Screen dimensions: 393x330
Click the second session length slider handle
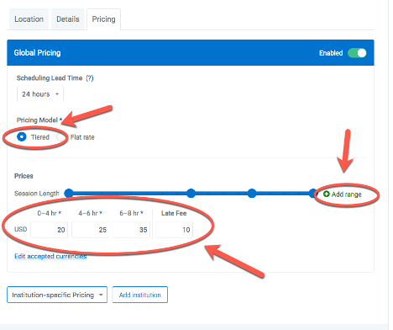[191, 193]
